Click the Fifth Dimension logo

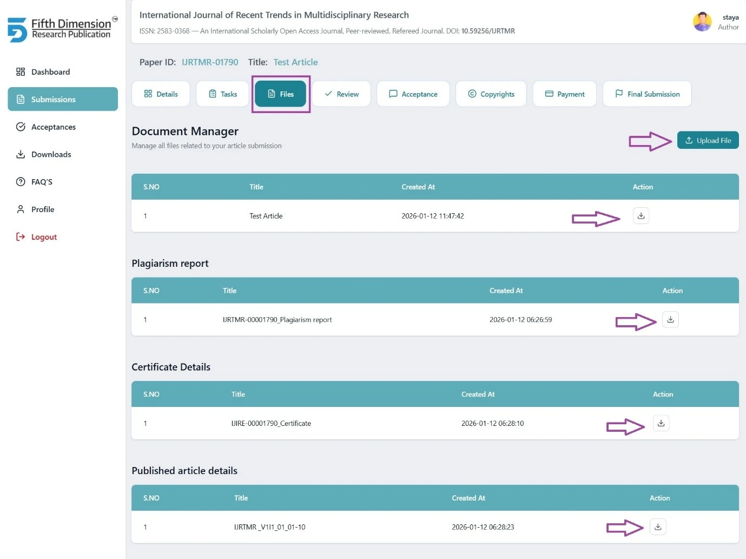(x=62, y=29)
